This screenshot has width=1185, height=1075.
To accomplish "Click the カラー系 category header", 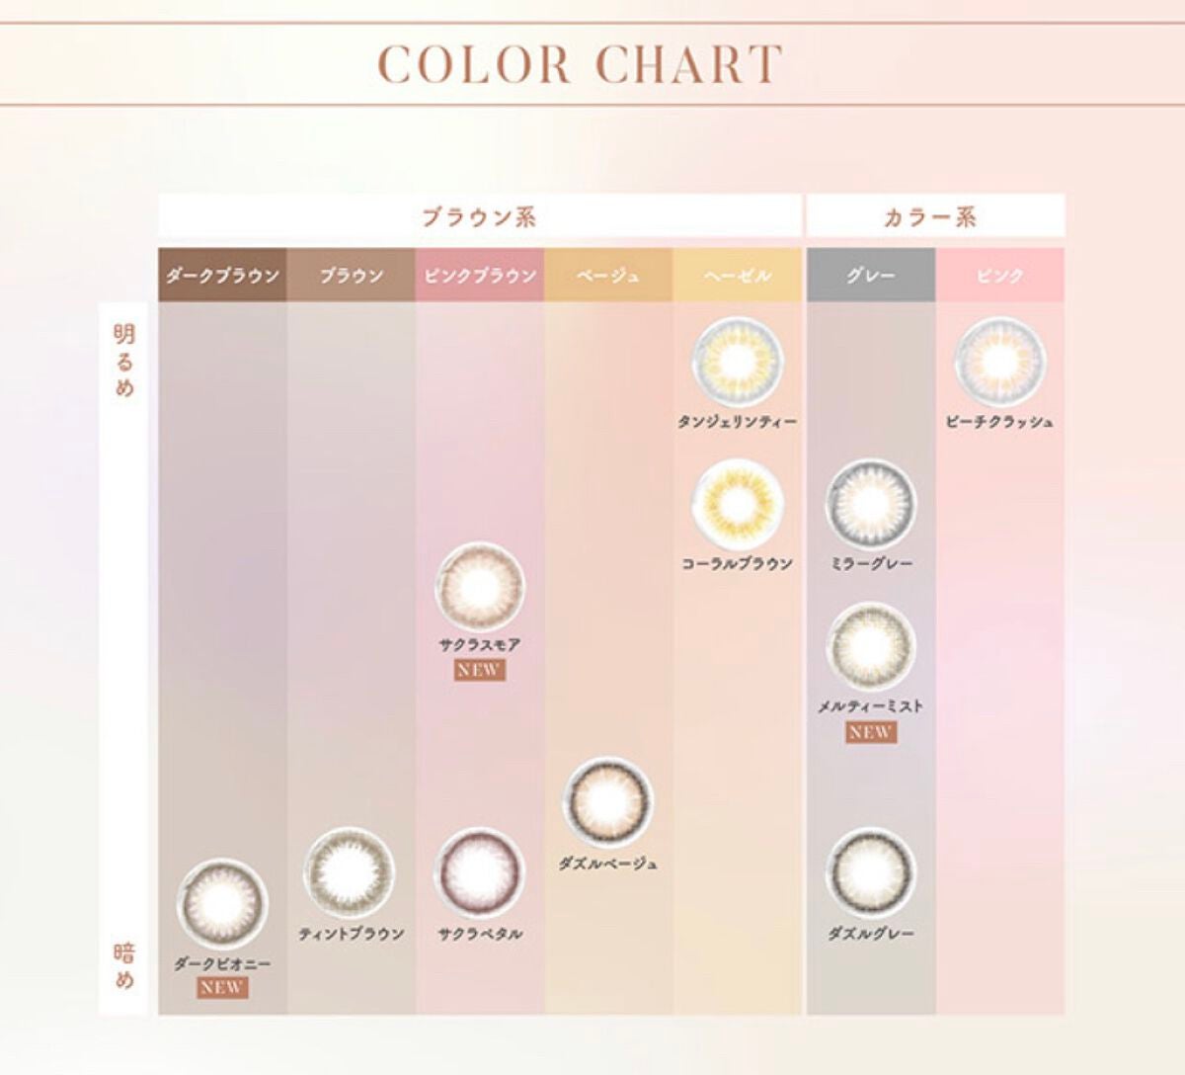I will point(934,216).
